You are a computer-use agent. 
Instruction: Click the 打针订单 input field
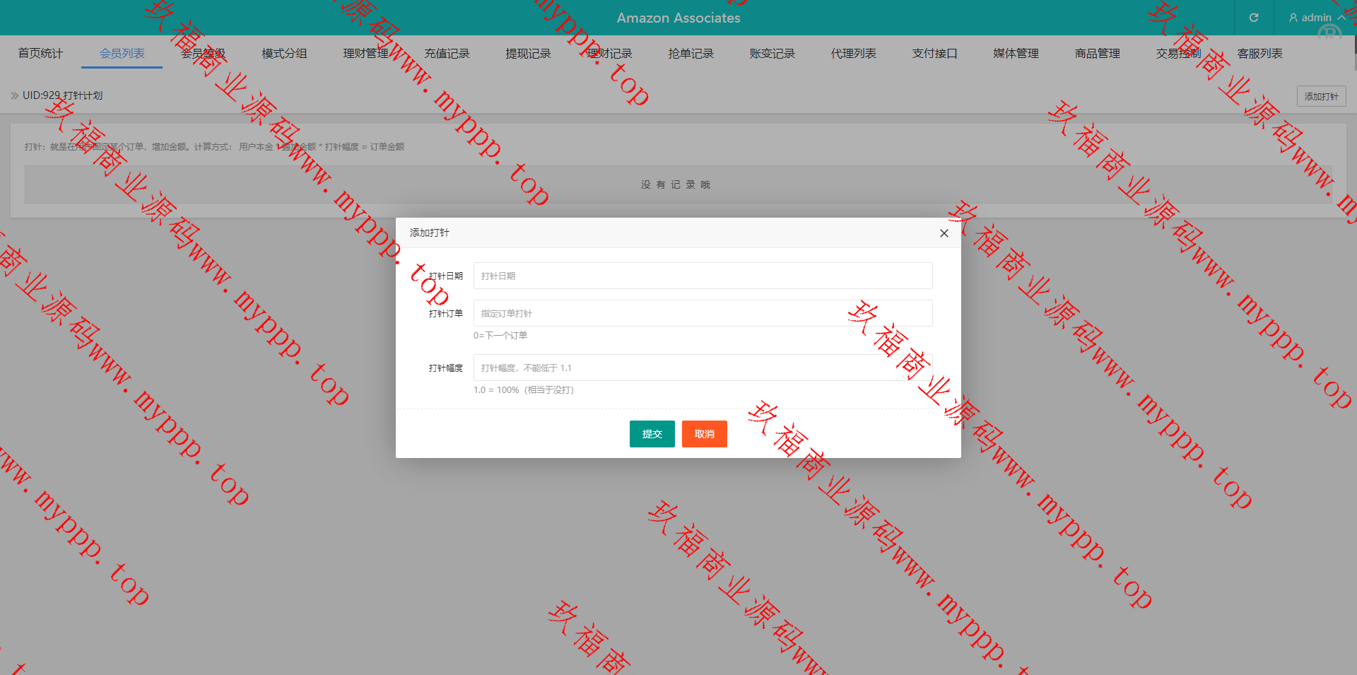click(703, 313)
